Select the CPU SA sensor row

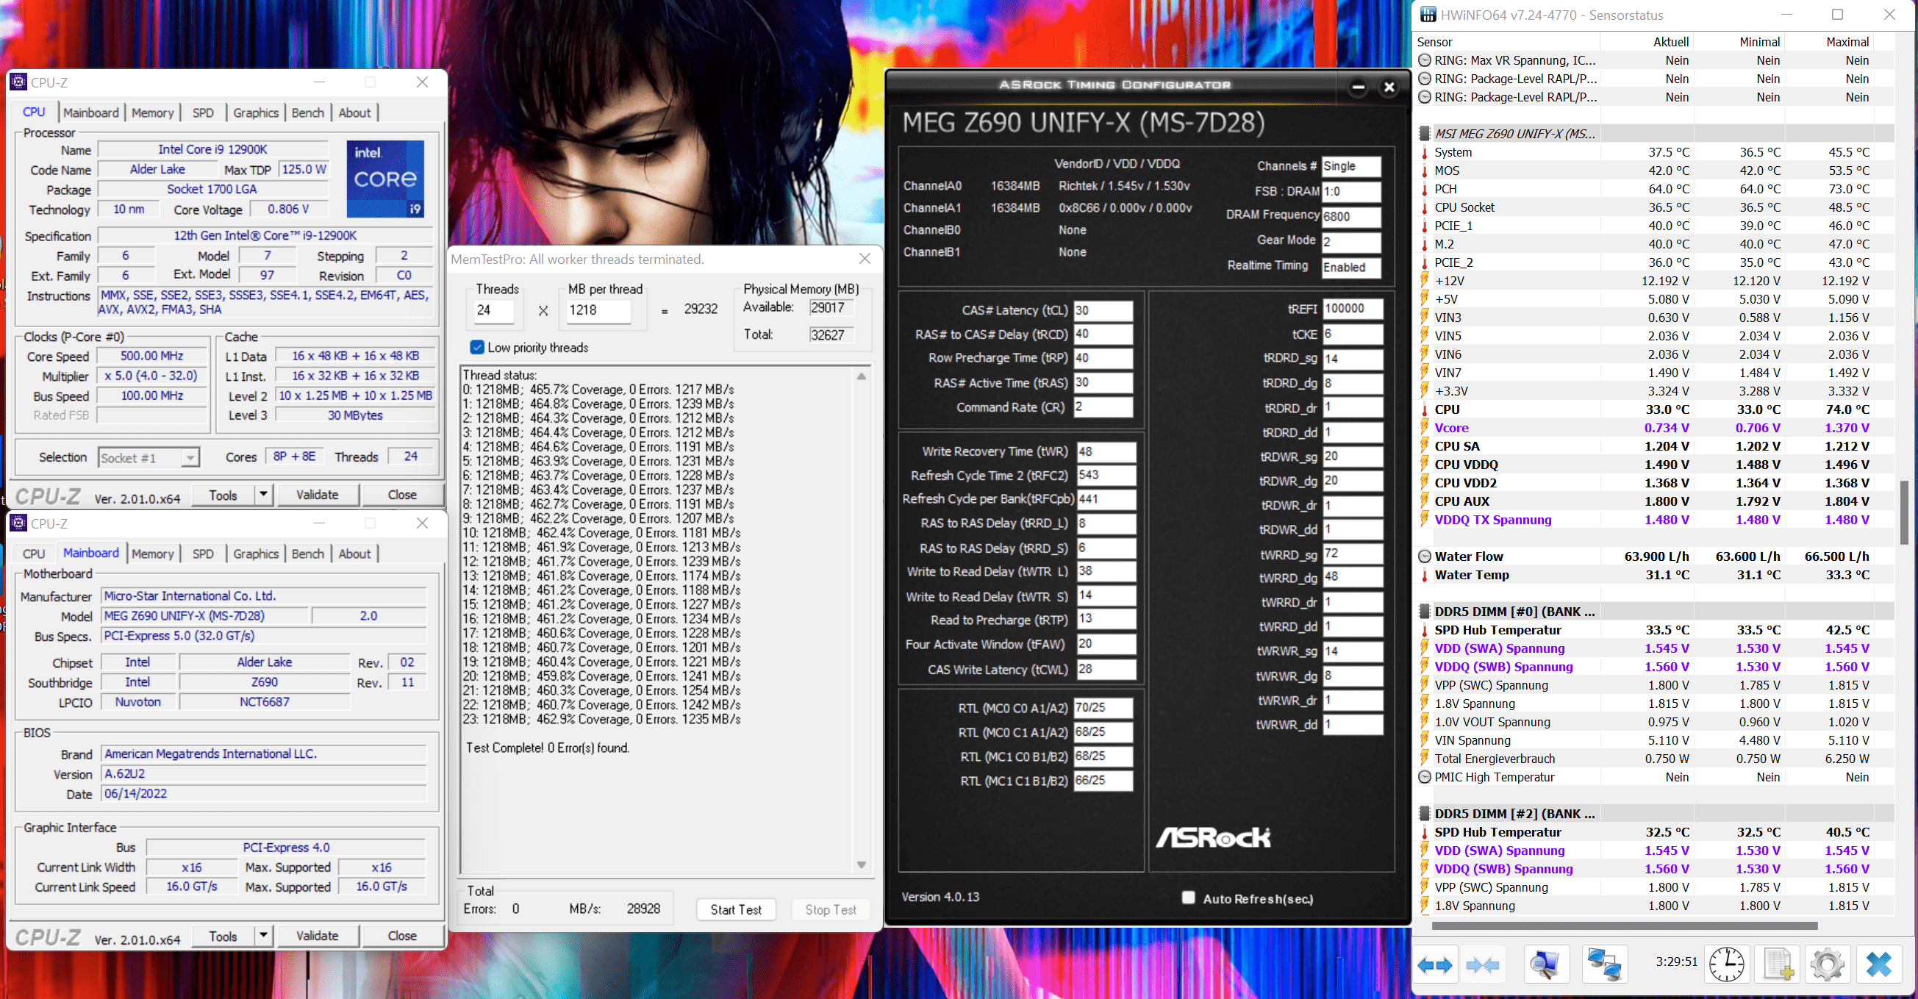(x=1653, y=446)
